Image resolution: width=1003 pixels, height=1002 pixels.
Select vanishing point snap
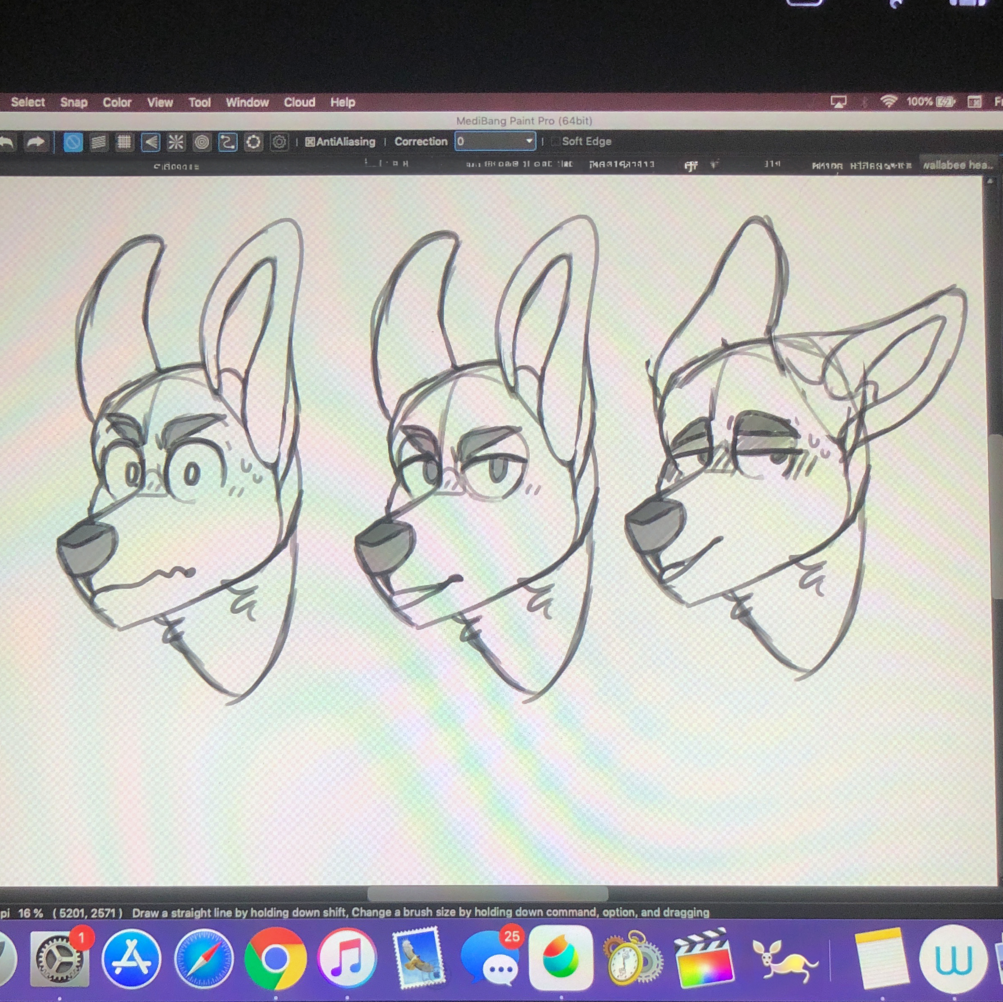point(150,142)
